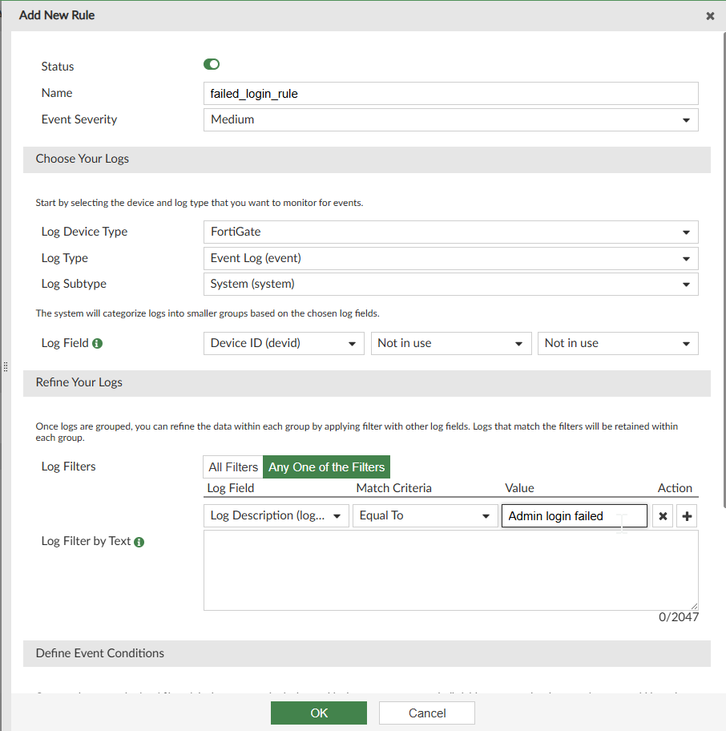Click the filter Value input field
726x731 pixels.
tap(574, 516)
